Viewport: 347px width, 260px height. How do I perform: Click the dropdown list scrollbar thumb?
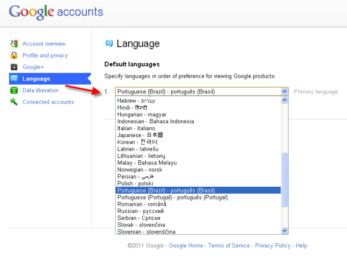pos(284,180)
